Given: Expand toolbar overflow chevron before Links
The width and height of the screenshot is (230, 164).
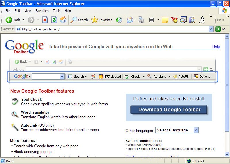Looking at the screenshot, I should coord(211,16).
